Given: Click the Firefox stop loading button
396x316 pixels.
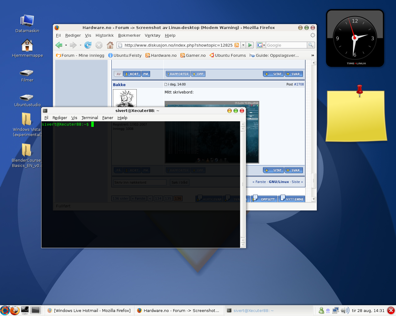Looking at the screenshot, I should click(x=99, y=45).
